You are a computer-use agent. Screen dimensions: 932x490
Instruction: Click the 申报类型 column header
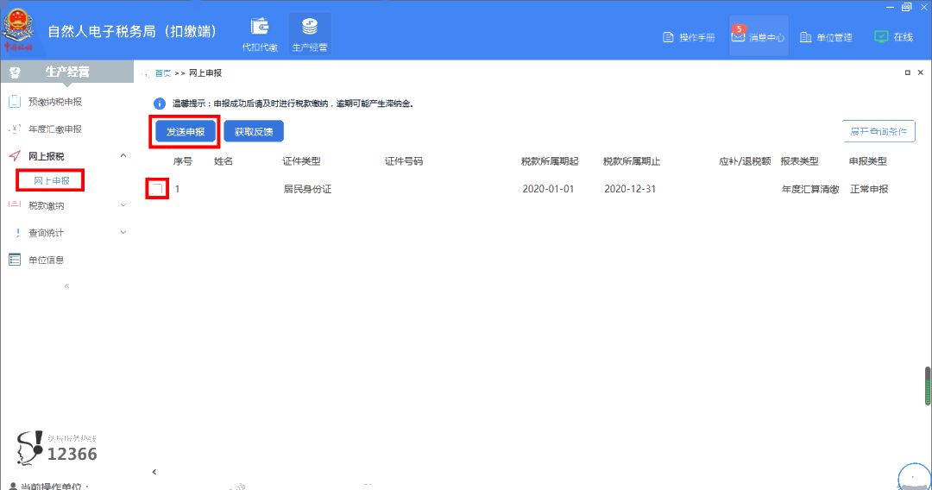point(868,161)
